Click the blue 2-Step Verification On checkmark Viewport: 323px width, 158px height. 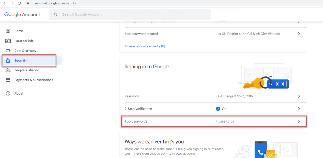point(218,109)
